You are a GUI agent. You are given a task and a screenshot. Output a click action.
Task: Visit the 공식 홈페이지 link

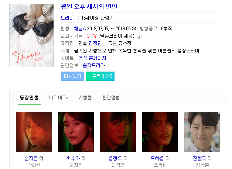92,58
